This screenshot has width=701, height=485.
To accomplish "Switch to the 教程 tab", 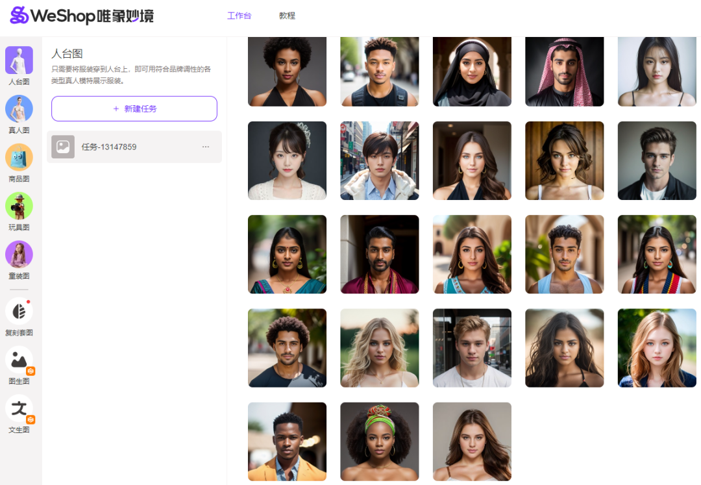I will point(287,16).
